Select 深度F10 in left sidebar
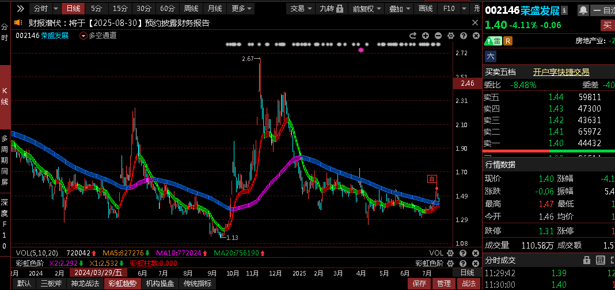Screen dimensions: 615x290 coord(5,224)
